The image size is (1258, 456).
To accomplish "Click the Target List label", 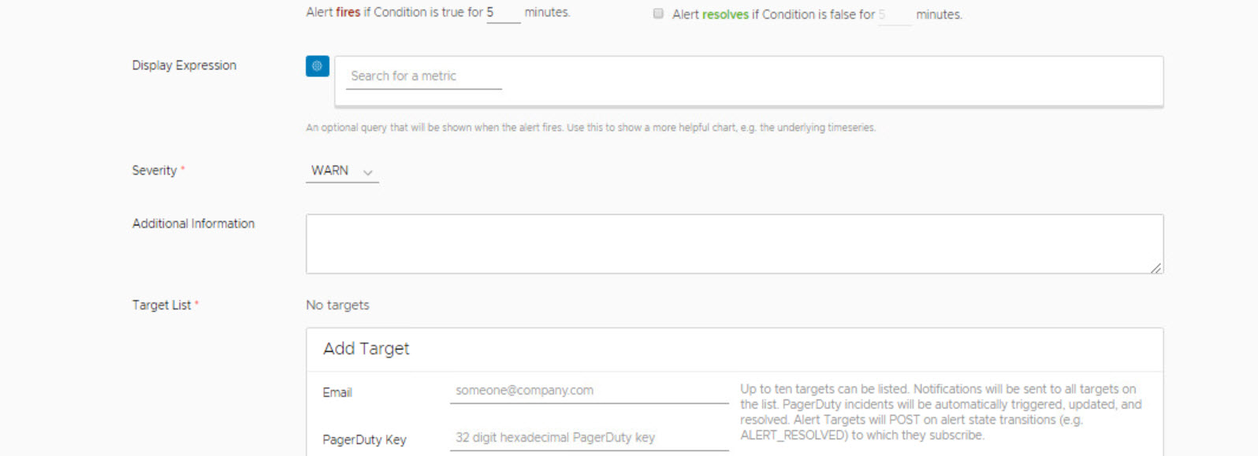I will (x=162, y=305).
